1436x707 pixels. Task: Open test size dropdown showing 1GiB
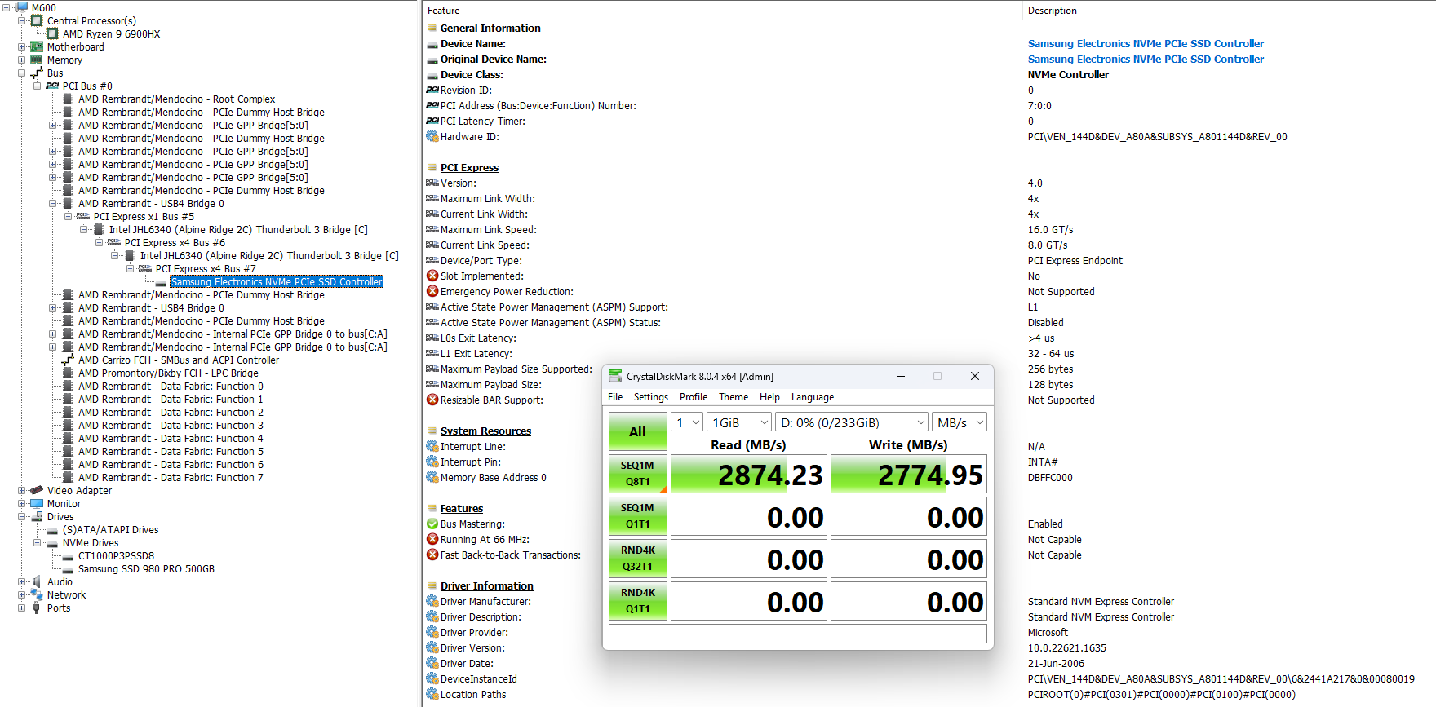click(x=739, y=422)
